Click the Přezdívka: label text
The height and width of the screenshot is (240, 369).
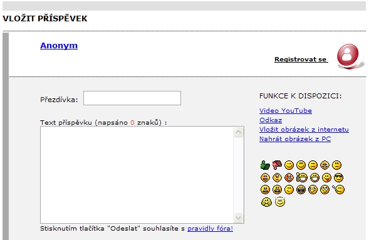pos(59,100)
